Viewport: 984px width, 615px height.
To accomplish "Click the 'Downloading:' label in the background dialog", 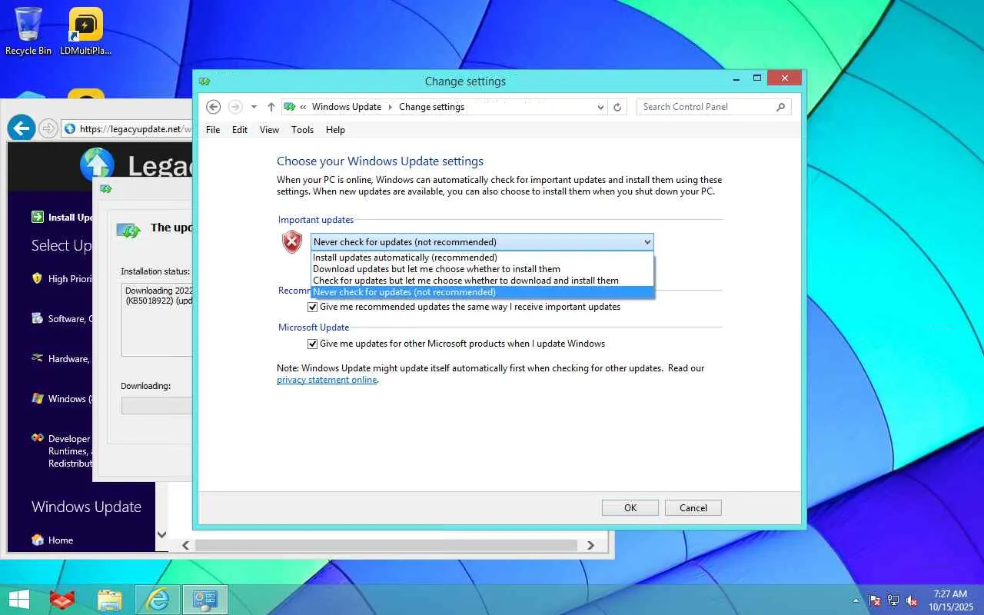I will click(145, 386).
